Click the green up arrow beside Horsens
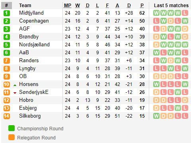Screen dimensions: 191x143 [x=15, y=85]
